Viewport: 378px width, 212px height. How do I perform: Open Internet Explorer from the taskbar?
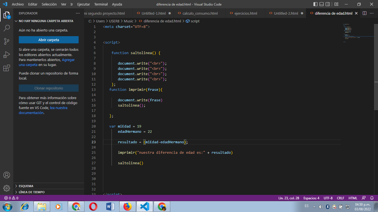pos(25,206)
